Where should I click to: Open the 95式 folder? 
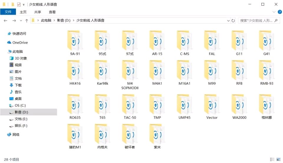pyautogui.click(x=102, y=43)
